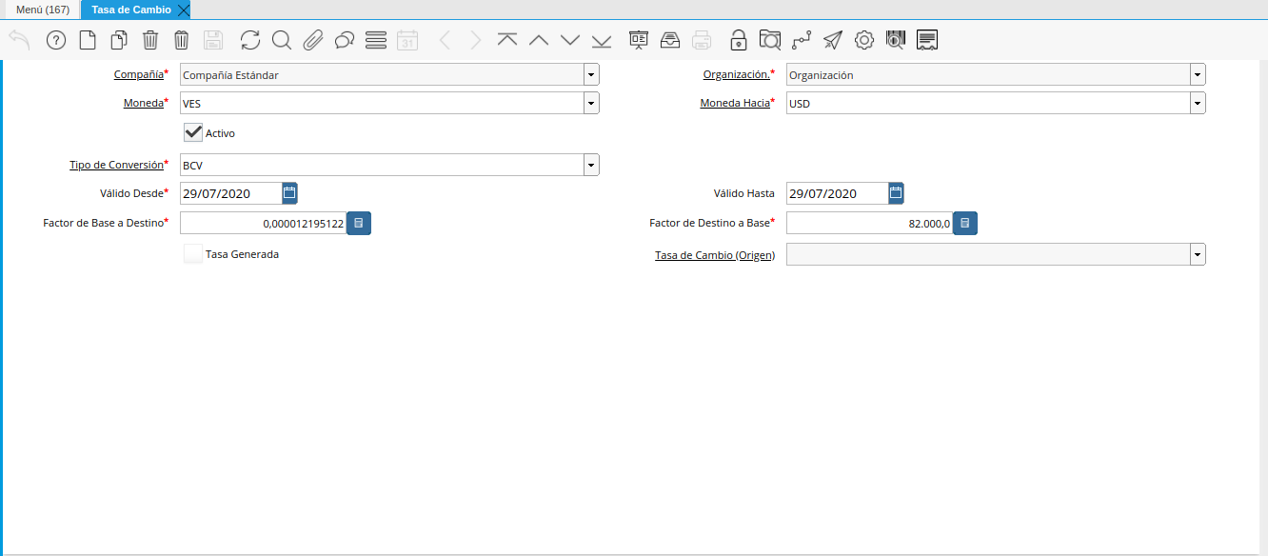Image resolution: width=1268 pixels, height=556 pixels.
Task: Open the Válido Hasta calendar picker
Action: click(x=897, y=193)
